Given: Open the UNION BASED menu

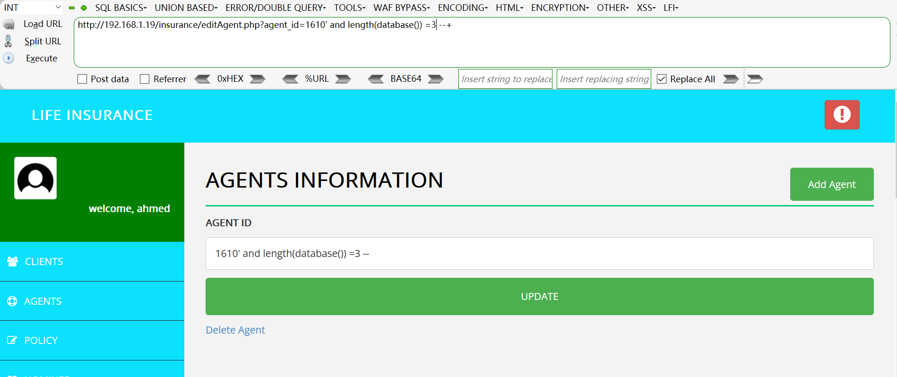Looking at the screenshot, I should coord(186,8).
